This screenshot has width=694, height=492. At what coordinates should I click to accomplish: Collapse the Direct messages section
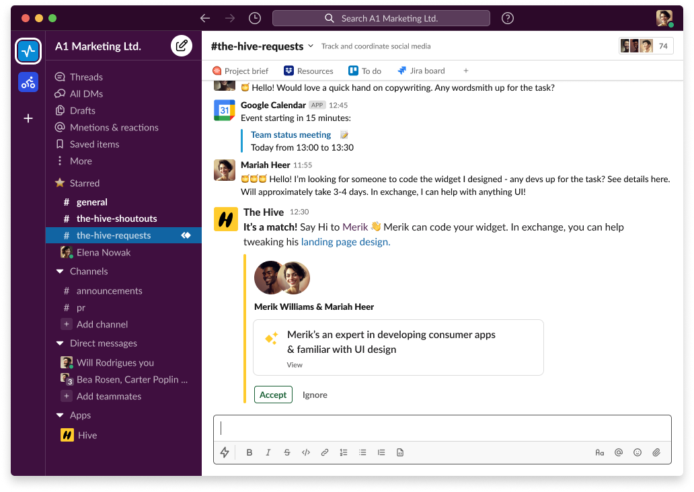tap(60, 343)
